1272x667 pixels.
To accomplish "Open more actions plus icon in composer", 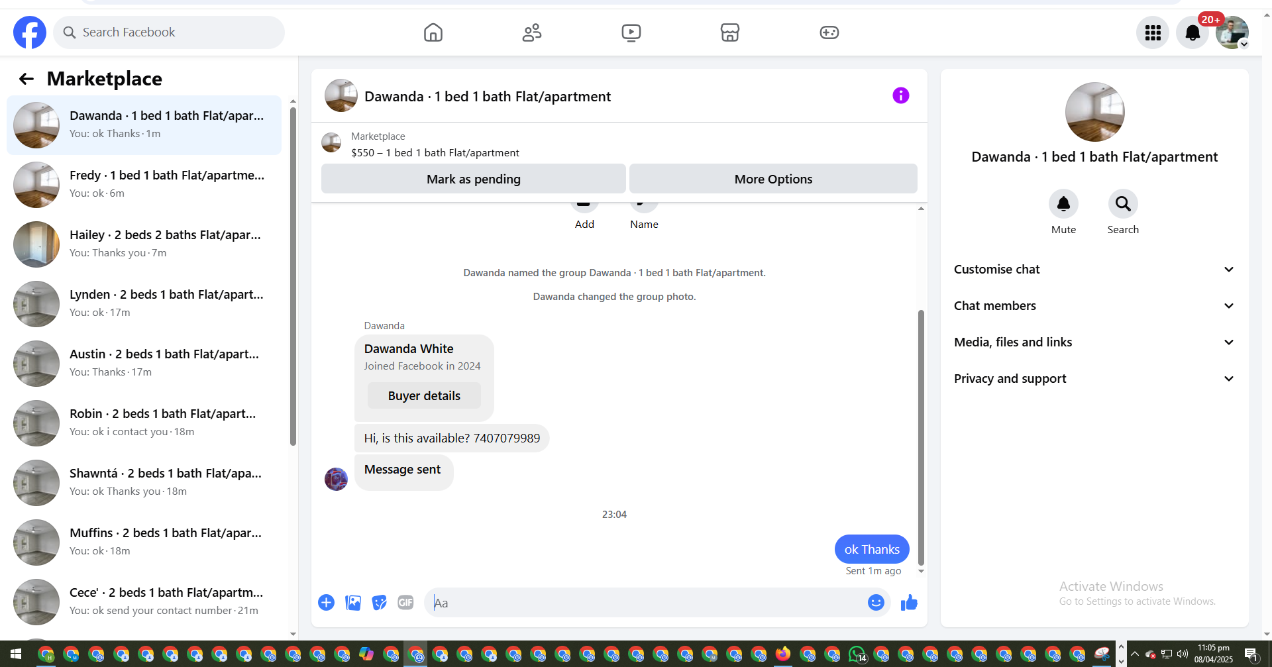I will pos(326,603).
